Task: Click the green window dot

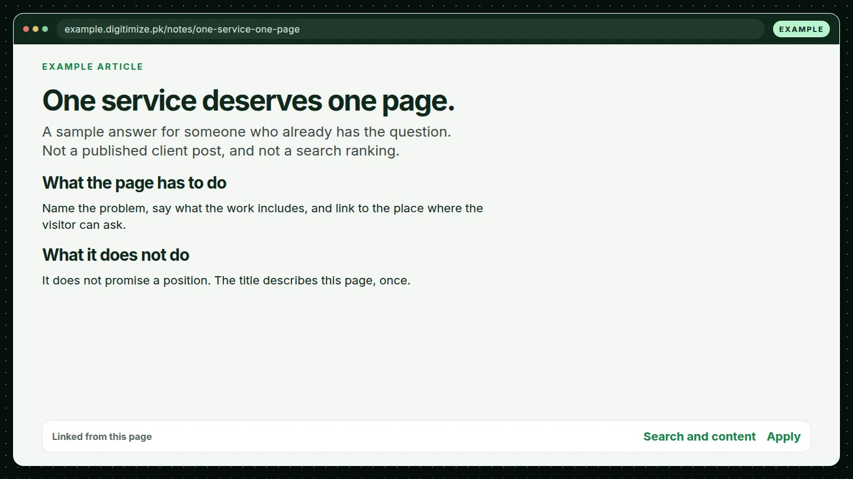Action: tap(45, 29)
